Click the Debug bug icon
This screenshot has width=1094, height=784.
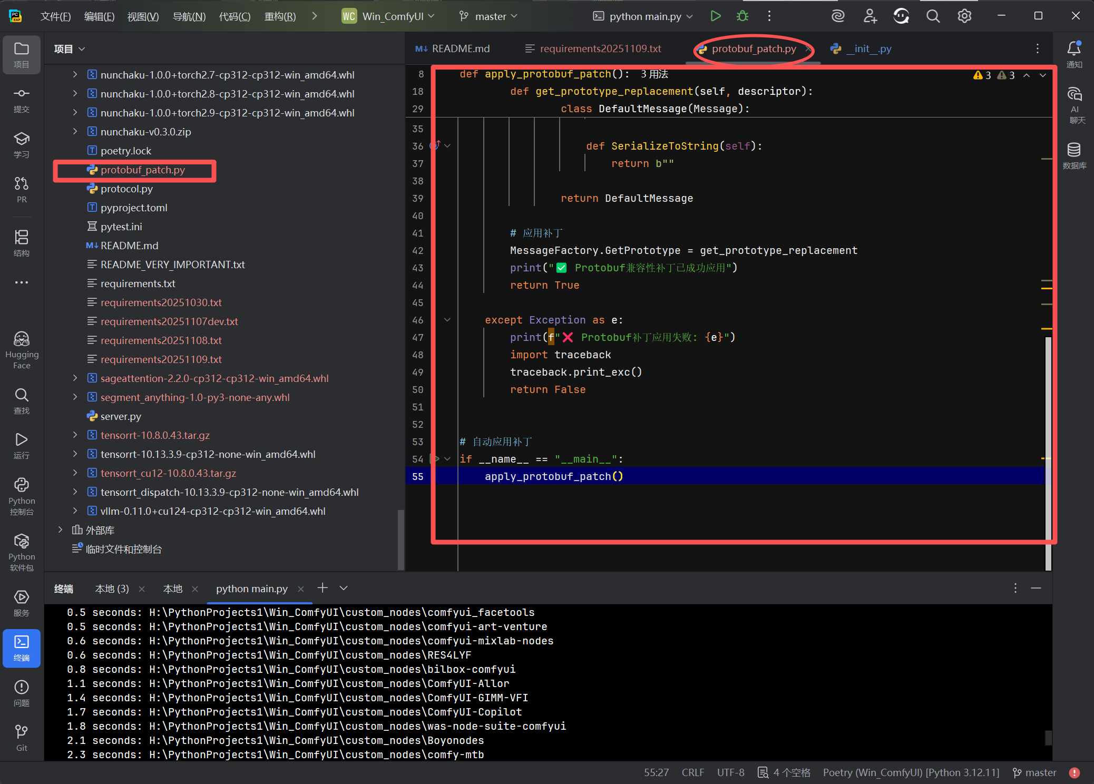(x=742, y=16)
